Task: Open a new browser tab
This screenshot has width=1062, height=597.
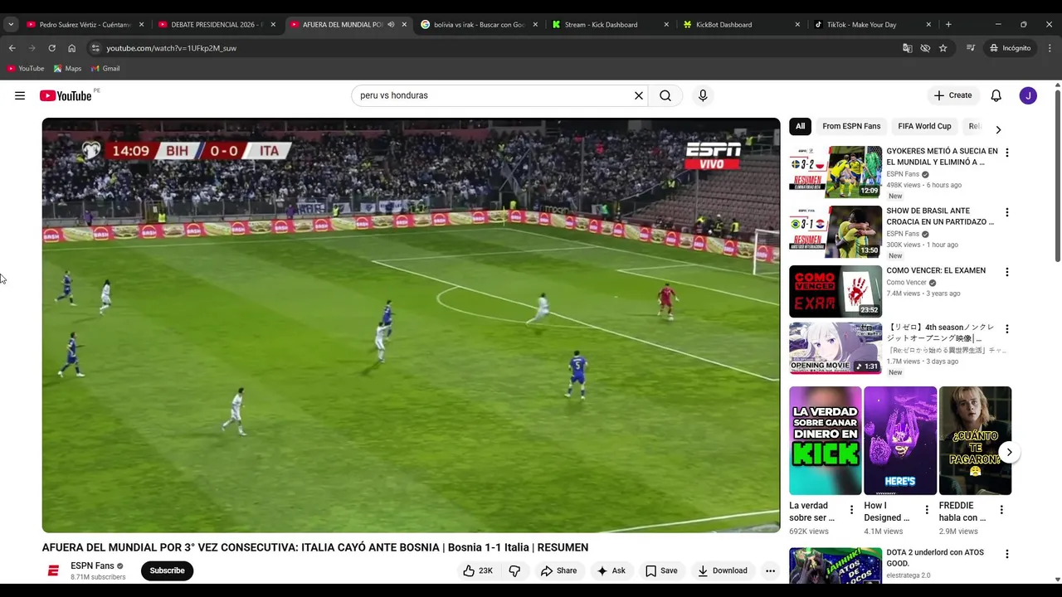Action: [x=948, y=24]
